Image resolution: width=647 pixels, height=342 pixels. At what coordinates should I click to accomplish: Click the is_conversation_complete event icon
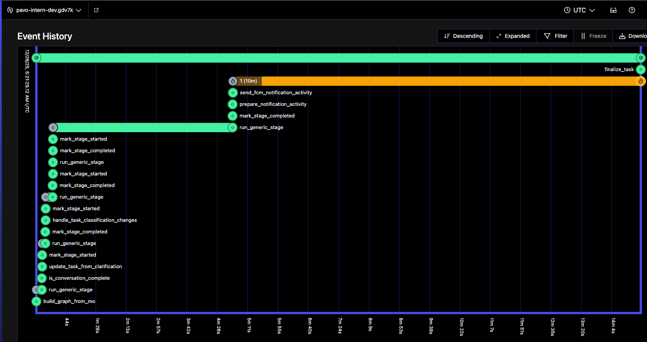42,278
